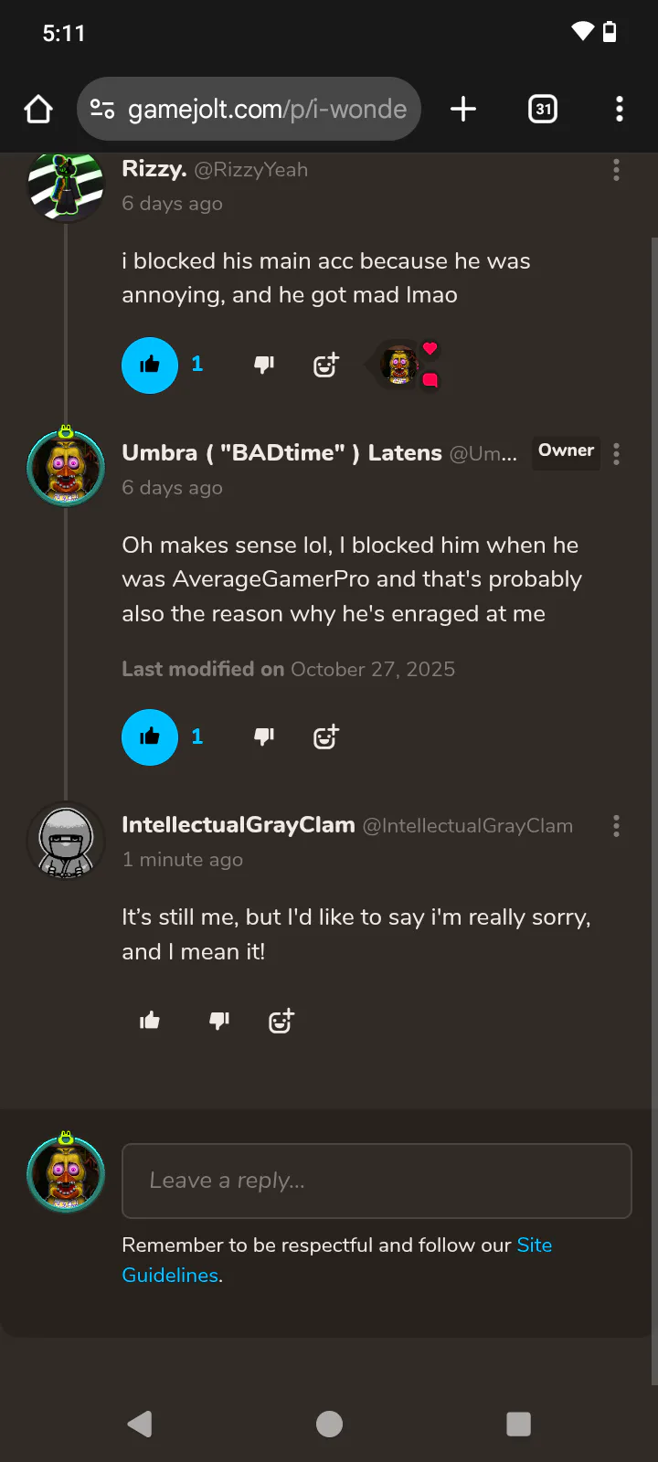Toggle the like on Umbra Latens' comment
This screenshot has height=1462, width=658.
[x=150, y=737]
